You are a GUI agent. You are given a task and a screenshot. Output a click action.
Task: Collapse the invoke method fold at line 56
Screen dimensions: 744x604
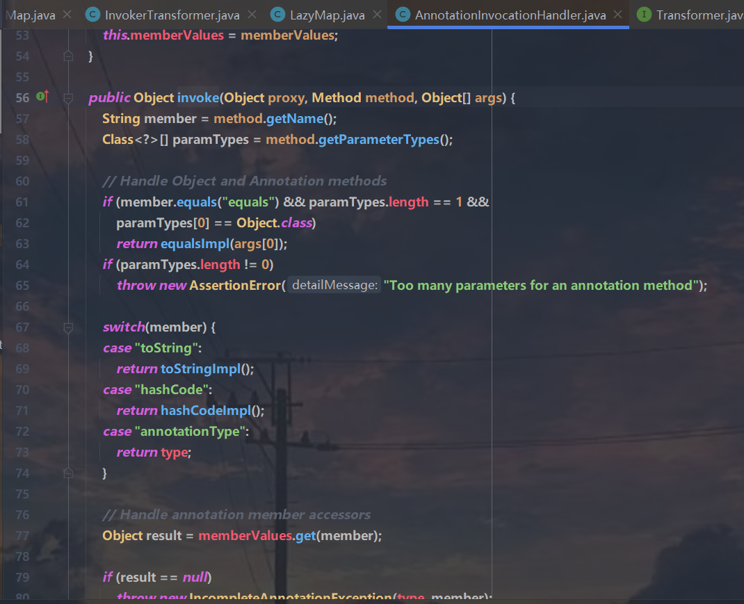(x=68, y=98)
